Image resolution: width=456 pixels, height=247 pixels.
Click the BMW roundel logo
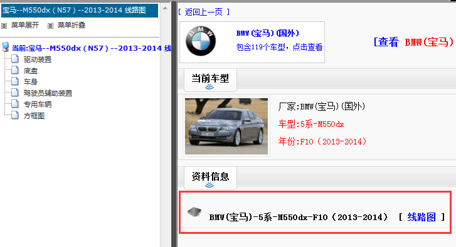pyautogui.click(x=201, y=41)
